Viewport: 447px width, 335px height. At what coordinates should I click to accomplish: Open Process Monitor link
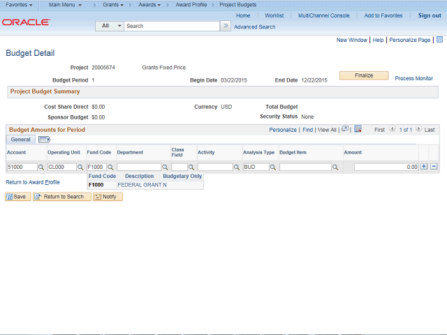(413, 78)
